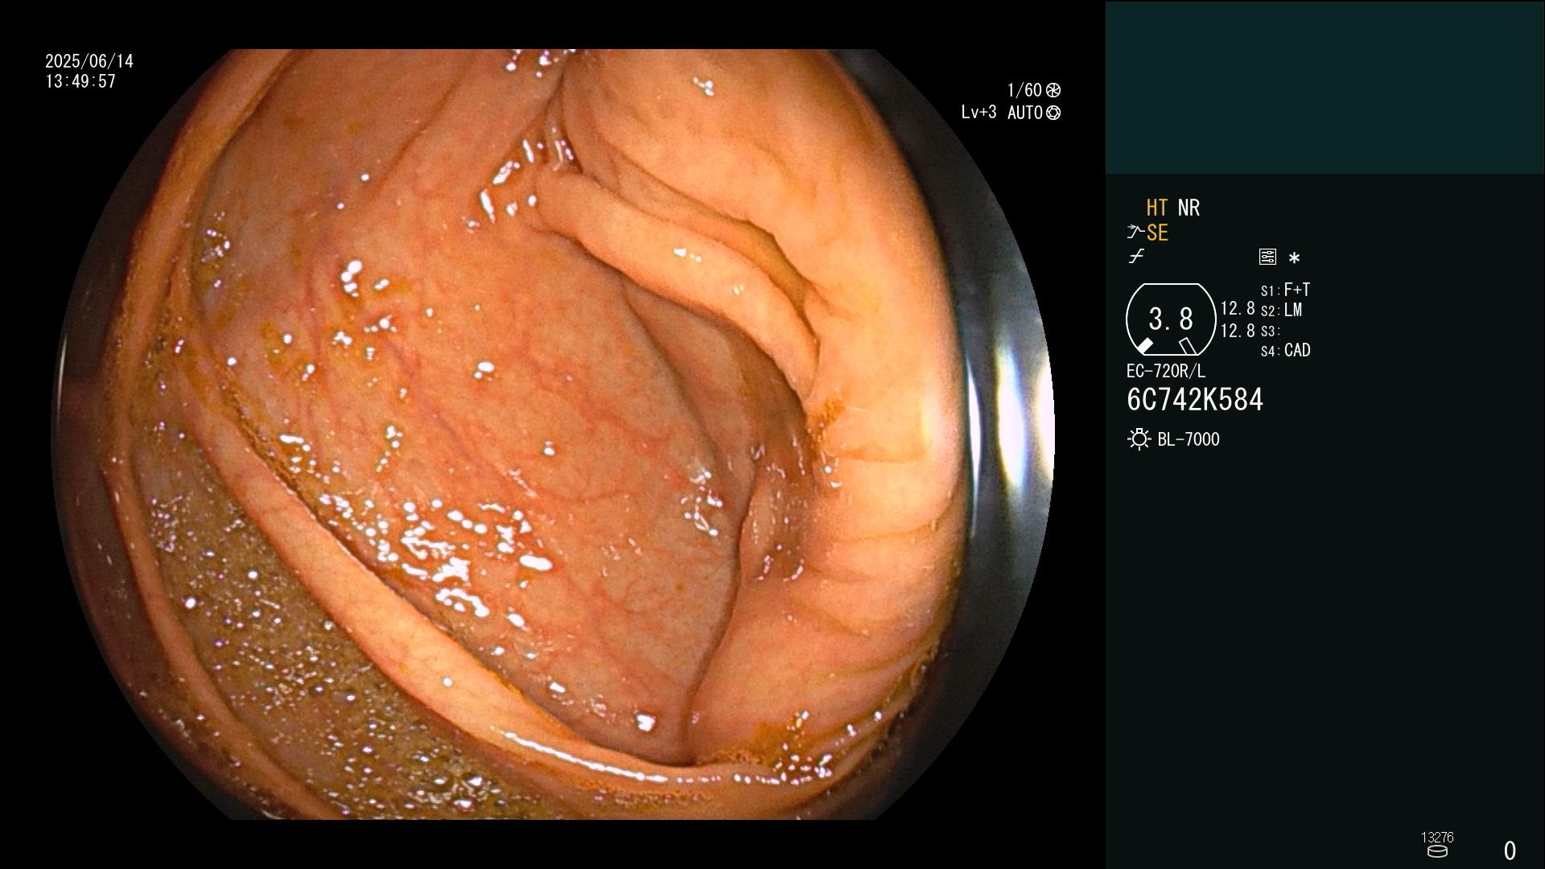This screenshot has width=1545, height=869.
Task: Click the filled working channel marker in scope diagram
Action: [x=1144, y=346]
